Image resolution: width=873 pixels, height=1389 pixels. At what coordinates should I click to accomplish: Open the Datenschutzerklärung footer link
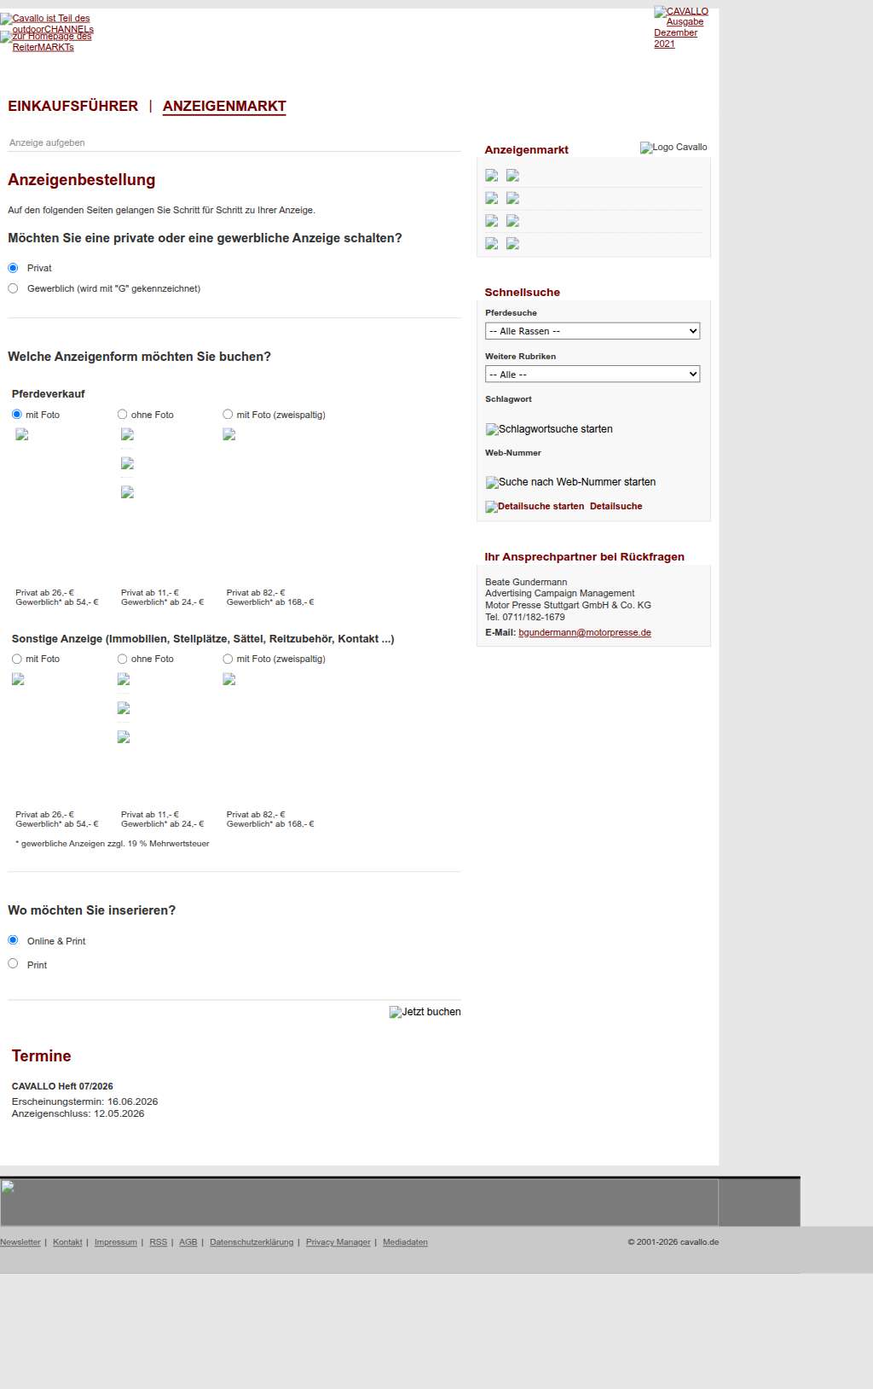251,1242
